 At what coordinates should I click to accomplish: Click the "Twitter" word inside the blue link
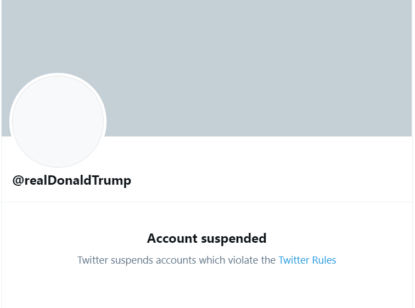coord(294,260)
